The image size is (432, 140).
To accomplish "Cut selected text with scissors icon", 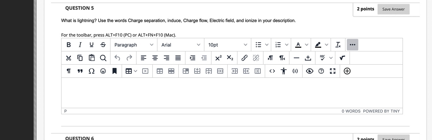I will [x=69, y=58].
